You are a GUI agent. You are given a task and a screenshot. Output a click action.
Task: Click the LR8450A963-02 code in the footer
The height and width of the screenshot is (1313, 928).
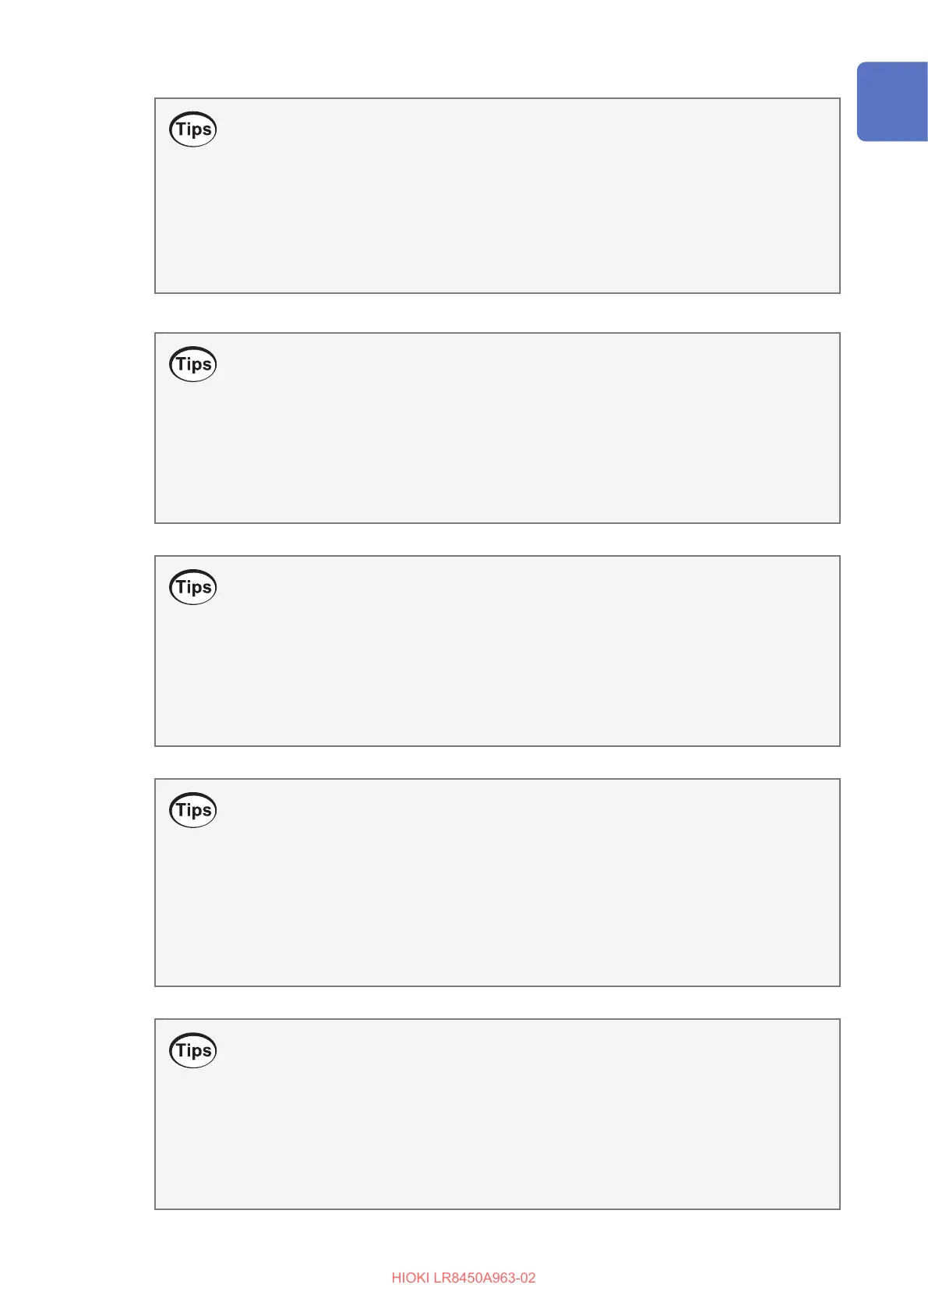coord(485,1278)
